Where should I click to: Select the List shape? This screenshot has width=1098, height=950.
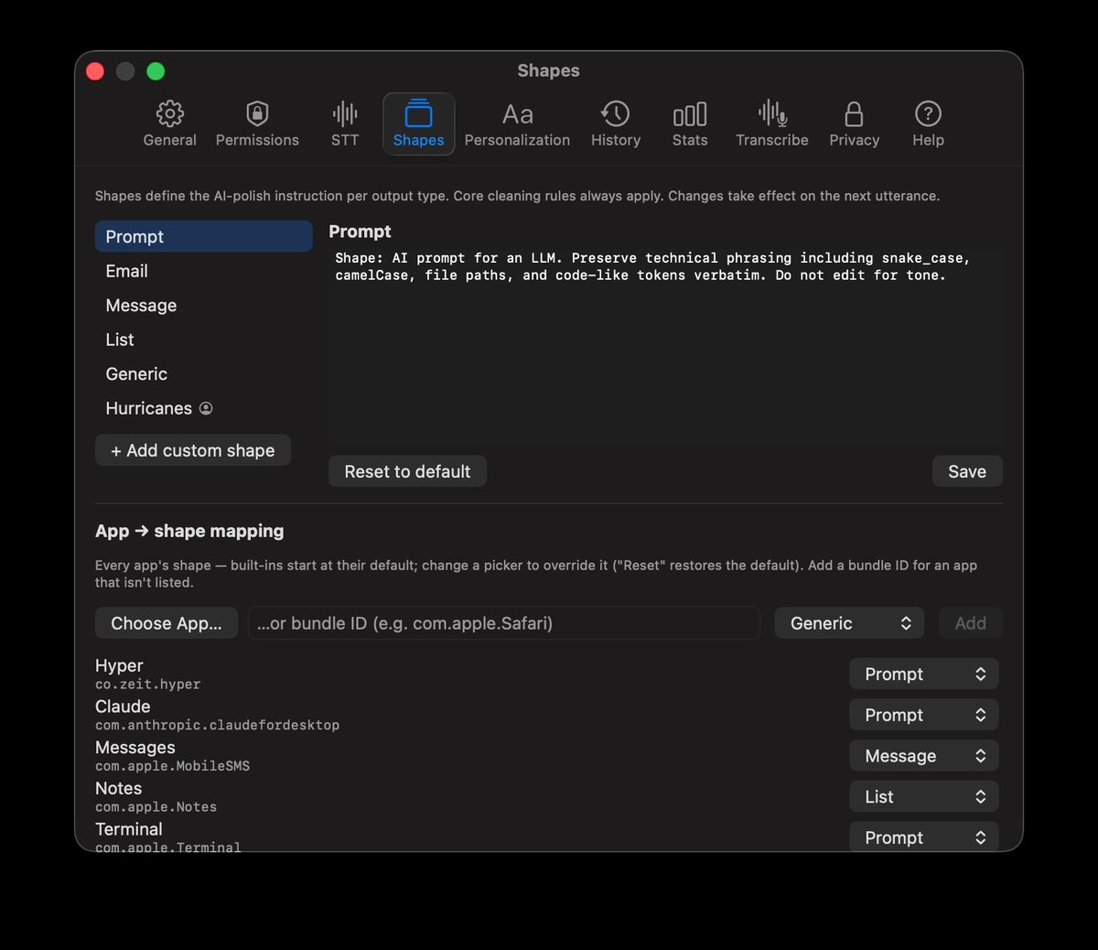click(204, 340)
